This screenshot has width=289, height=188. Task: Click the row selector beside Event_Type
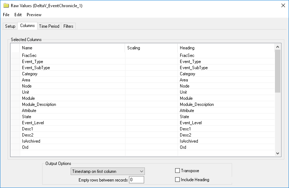click(x=15, y=62)
